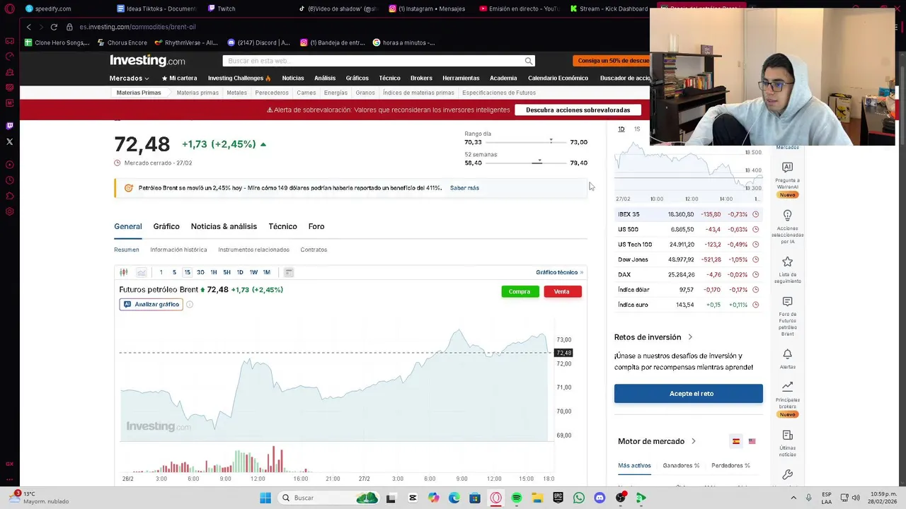Open Foro de Futuros petróleo Brent icon
Screen dimensions: 906x509
(787, 302)
